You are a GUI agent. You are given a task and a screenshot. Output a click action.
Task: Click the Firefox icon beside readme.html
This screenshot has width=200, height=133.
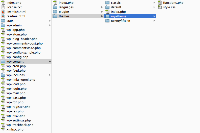[3, 16]
